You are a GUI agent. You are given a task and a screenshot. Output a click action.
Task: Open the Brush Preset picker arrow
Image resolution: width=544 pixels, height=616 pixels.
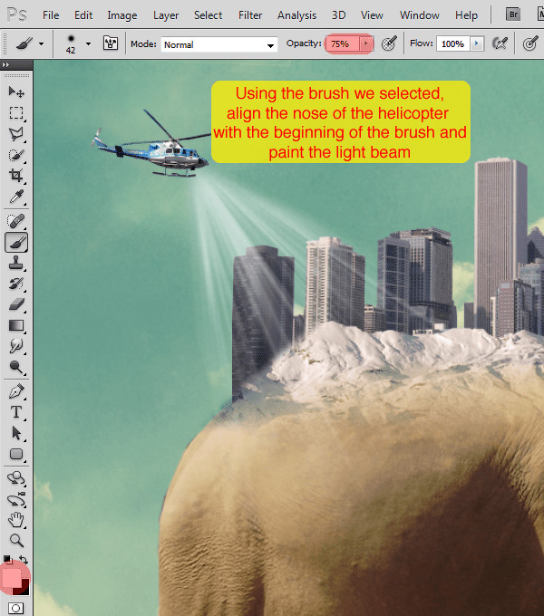point(89,43)
